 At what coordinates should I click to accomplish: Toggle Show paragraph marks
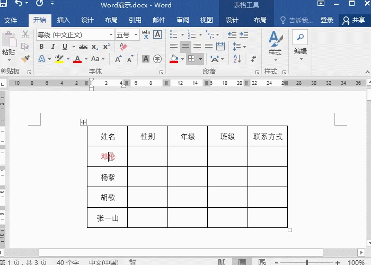click(253, 59)
